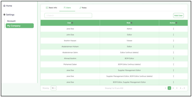The width and height of the screenshot is (192, 97).
Task: Click the 'BOM Editor, Supplier Management Editor' role cell
Action: tap(129, 82)
